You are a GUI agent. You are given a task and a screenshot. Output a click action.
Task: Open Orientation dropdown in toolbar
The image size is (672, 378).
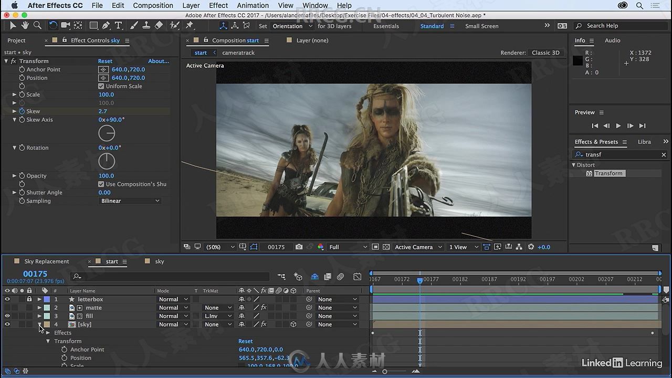click(x=292, y=26)
